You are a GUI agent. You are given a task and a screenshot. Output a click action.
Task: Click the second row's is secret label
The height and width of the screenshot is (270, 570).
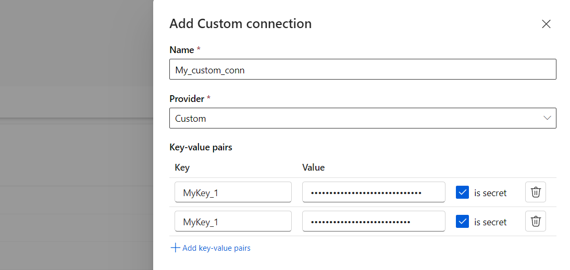coord(490,222)
